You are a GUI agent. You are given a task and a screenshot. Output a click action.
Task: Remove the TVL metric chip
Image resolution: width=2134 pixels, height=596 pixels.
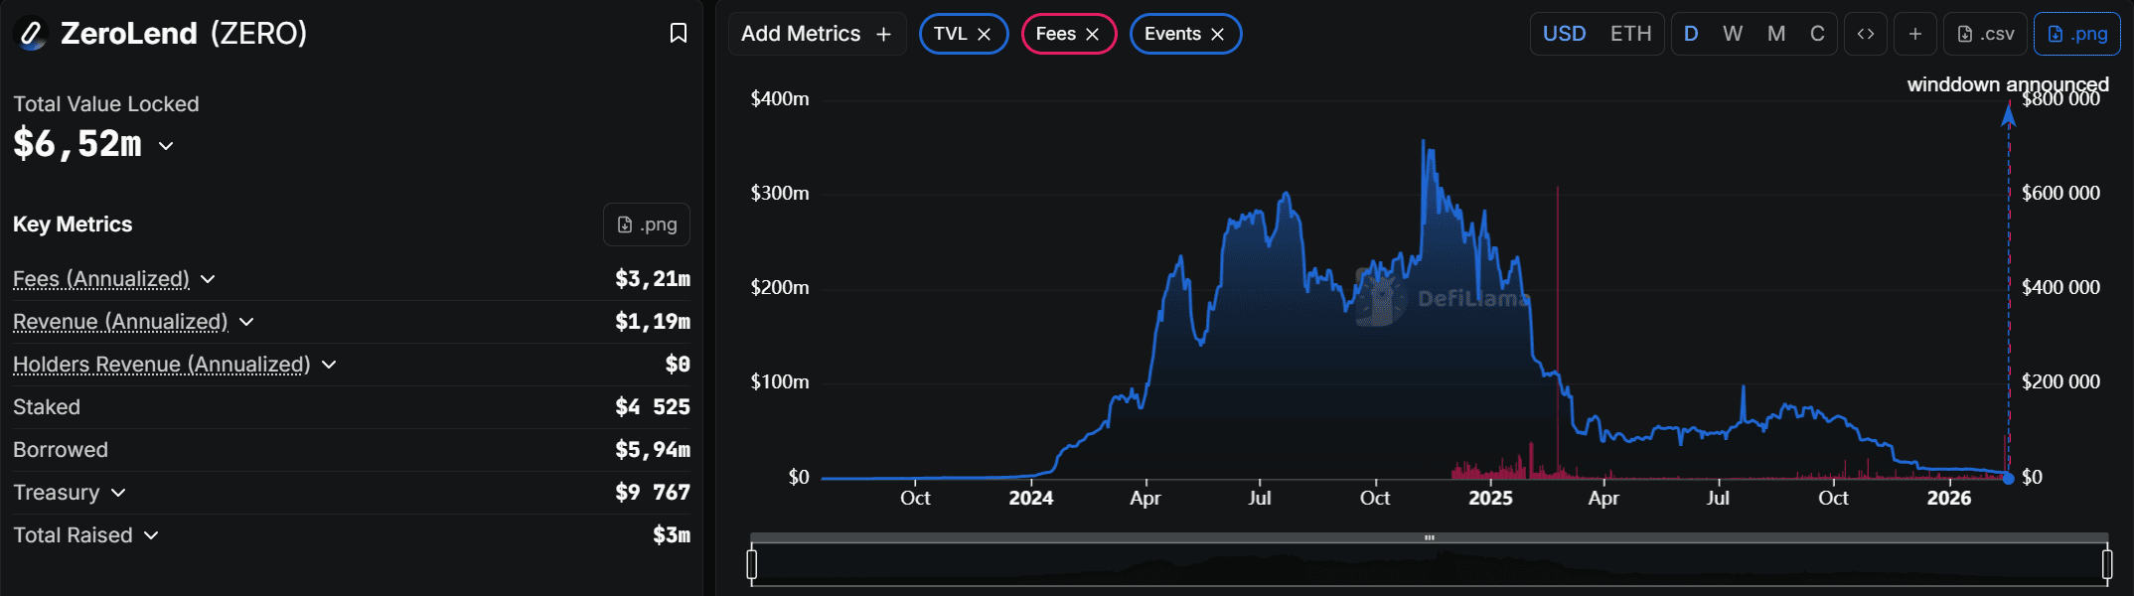[985, 34]
